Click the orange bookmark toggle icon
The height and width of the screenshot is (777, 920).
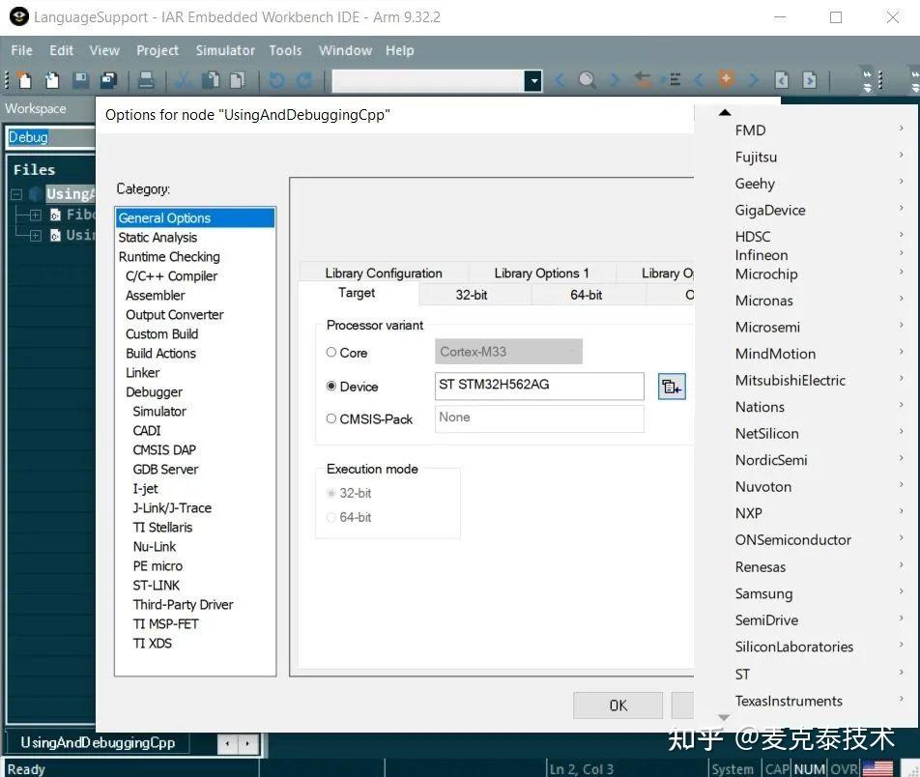727,80
